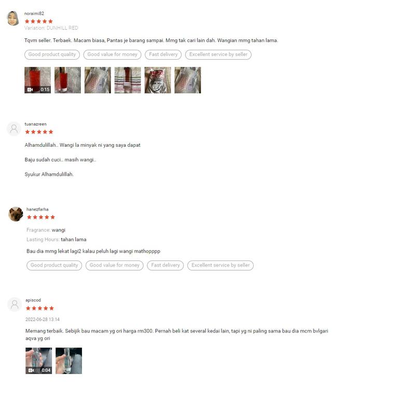View striped cloth photo thumbnail

[x=128, y=80]
